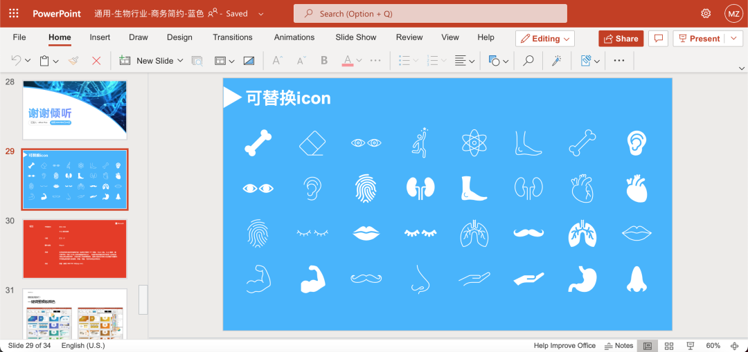Open the MZ account avatar

733,13
